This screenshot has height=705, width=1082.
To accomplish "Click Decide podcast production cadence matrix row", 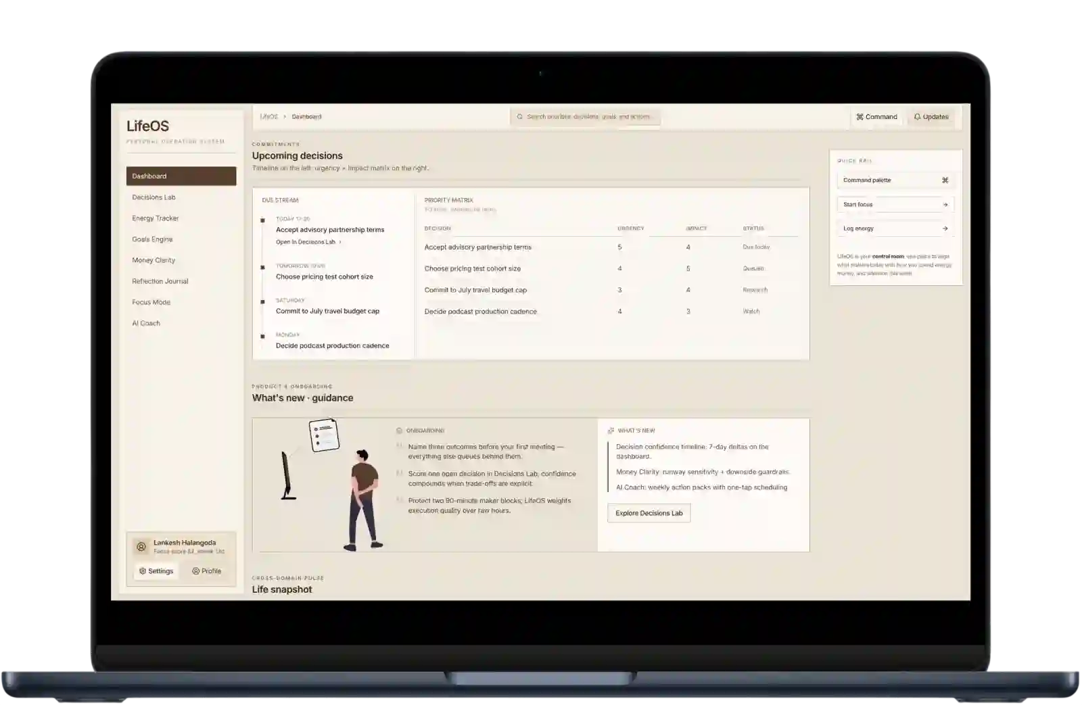I will 611,312.
